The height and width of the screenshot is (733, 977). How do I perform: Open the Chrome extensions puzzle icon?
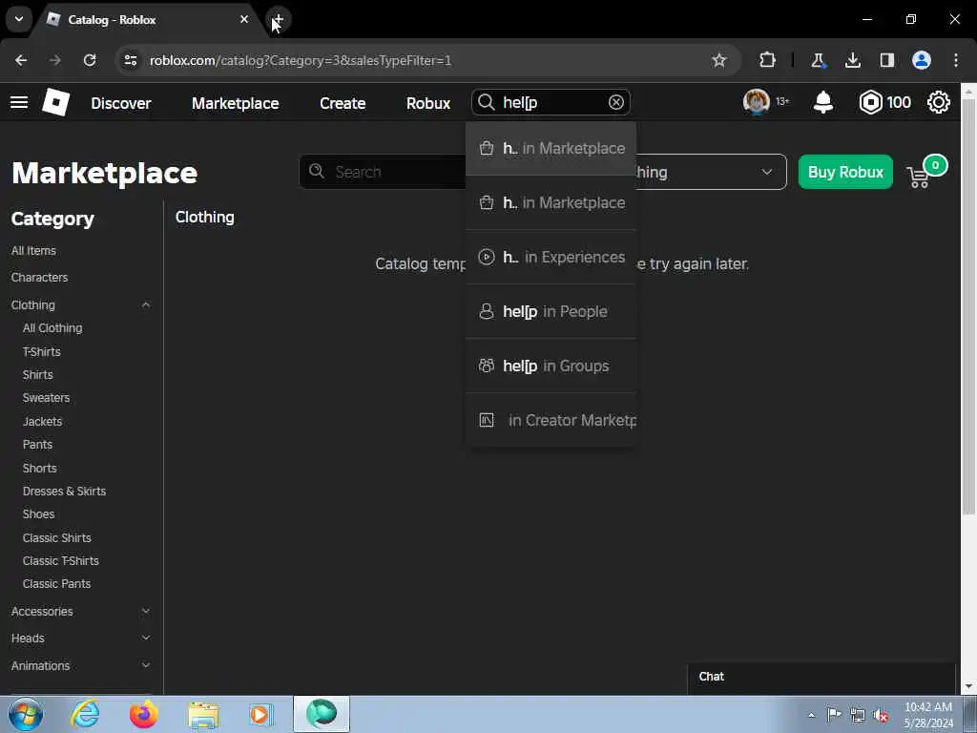[768, 60]
